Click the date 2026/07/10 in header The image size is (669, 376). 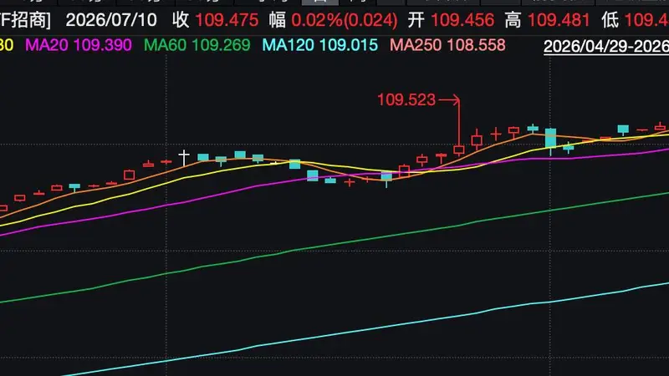pyautogui.click(x=111, y=20)
